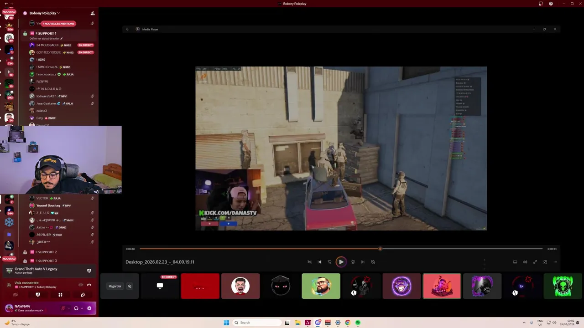The height and width of the screenshot is (328, 584).
Task: Click the Regarder button
Action: tap(115, 286)
